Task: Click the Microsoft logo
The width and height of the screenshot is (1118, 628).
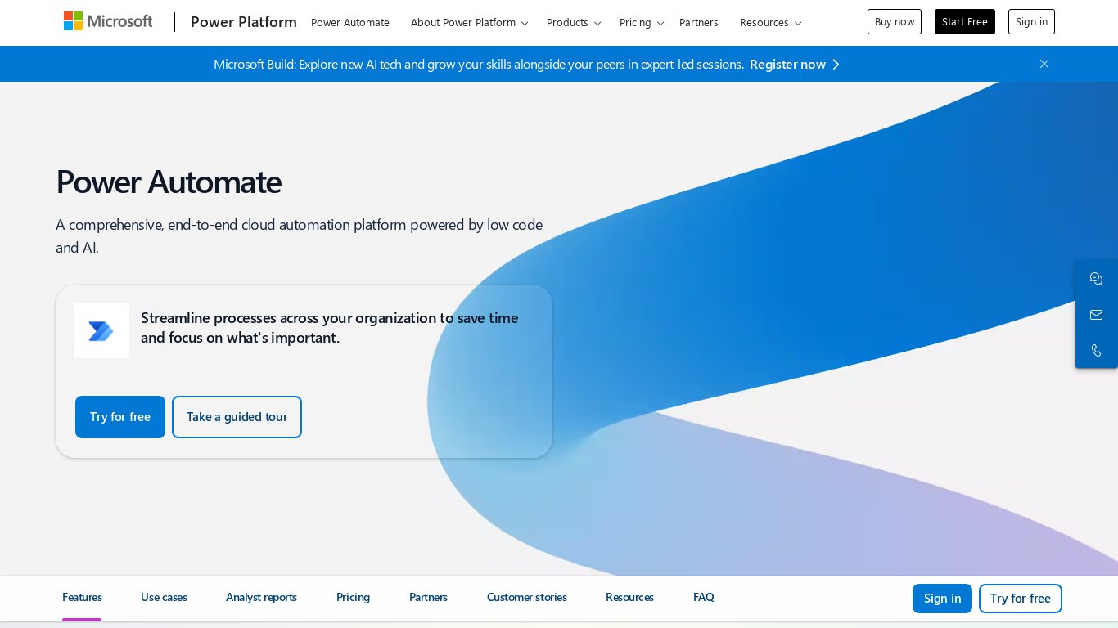Action: coord(108,21)
